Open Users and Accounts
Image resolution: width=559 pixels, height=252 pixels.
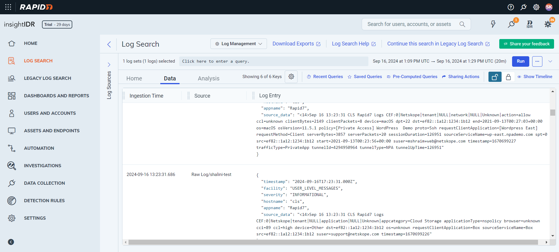pyautogui.click(x=50, y=113)
